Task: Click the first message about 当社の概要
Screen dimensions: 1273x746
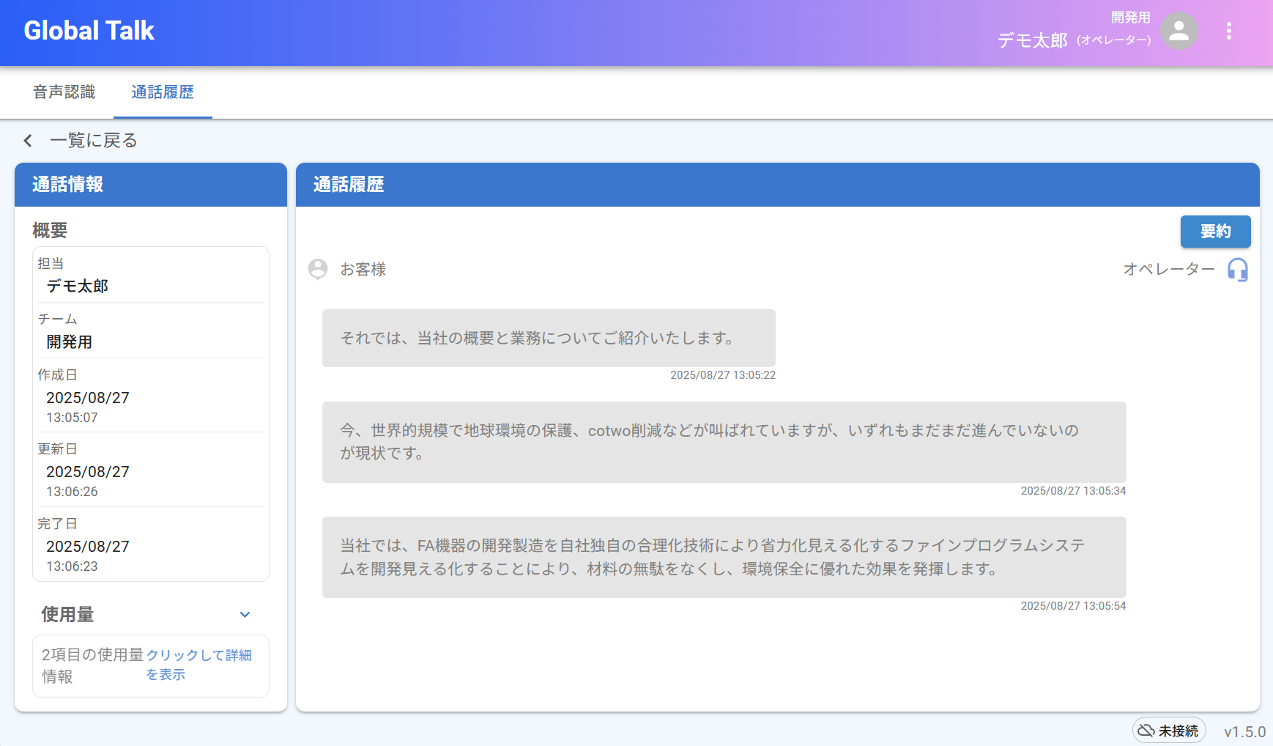Action: tap(549, 338)
